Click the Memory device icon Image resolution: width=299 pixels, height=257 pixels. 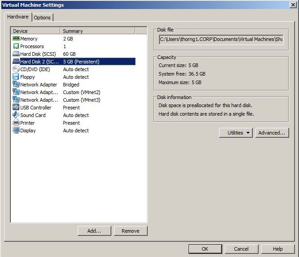16,39
